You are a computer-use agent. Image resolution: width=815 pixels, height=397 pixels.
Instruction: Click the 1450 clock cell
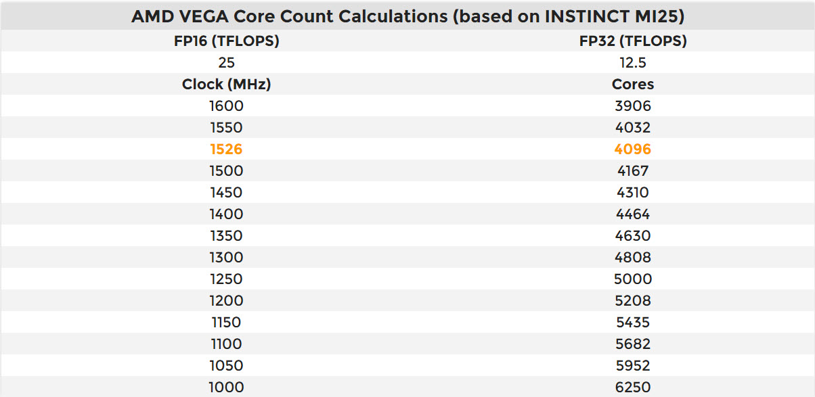pyautogui.click(x=226, y=193)
